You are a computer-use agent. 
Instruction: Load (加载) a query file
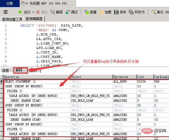105,12
